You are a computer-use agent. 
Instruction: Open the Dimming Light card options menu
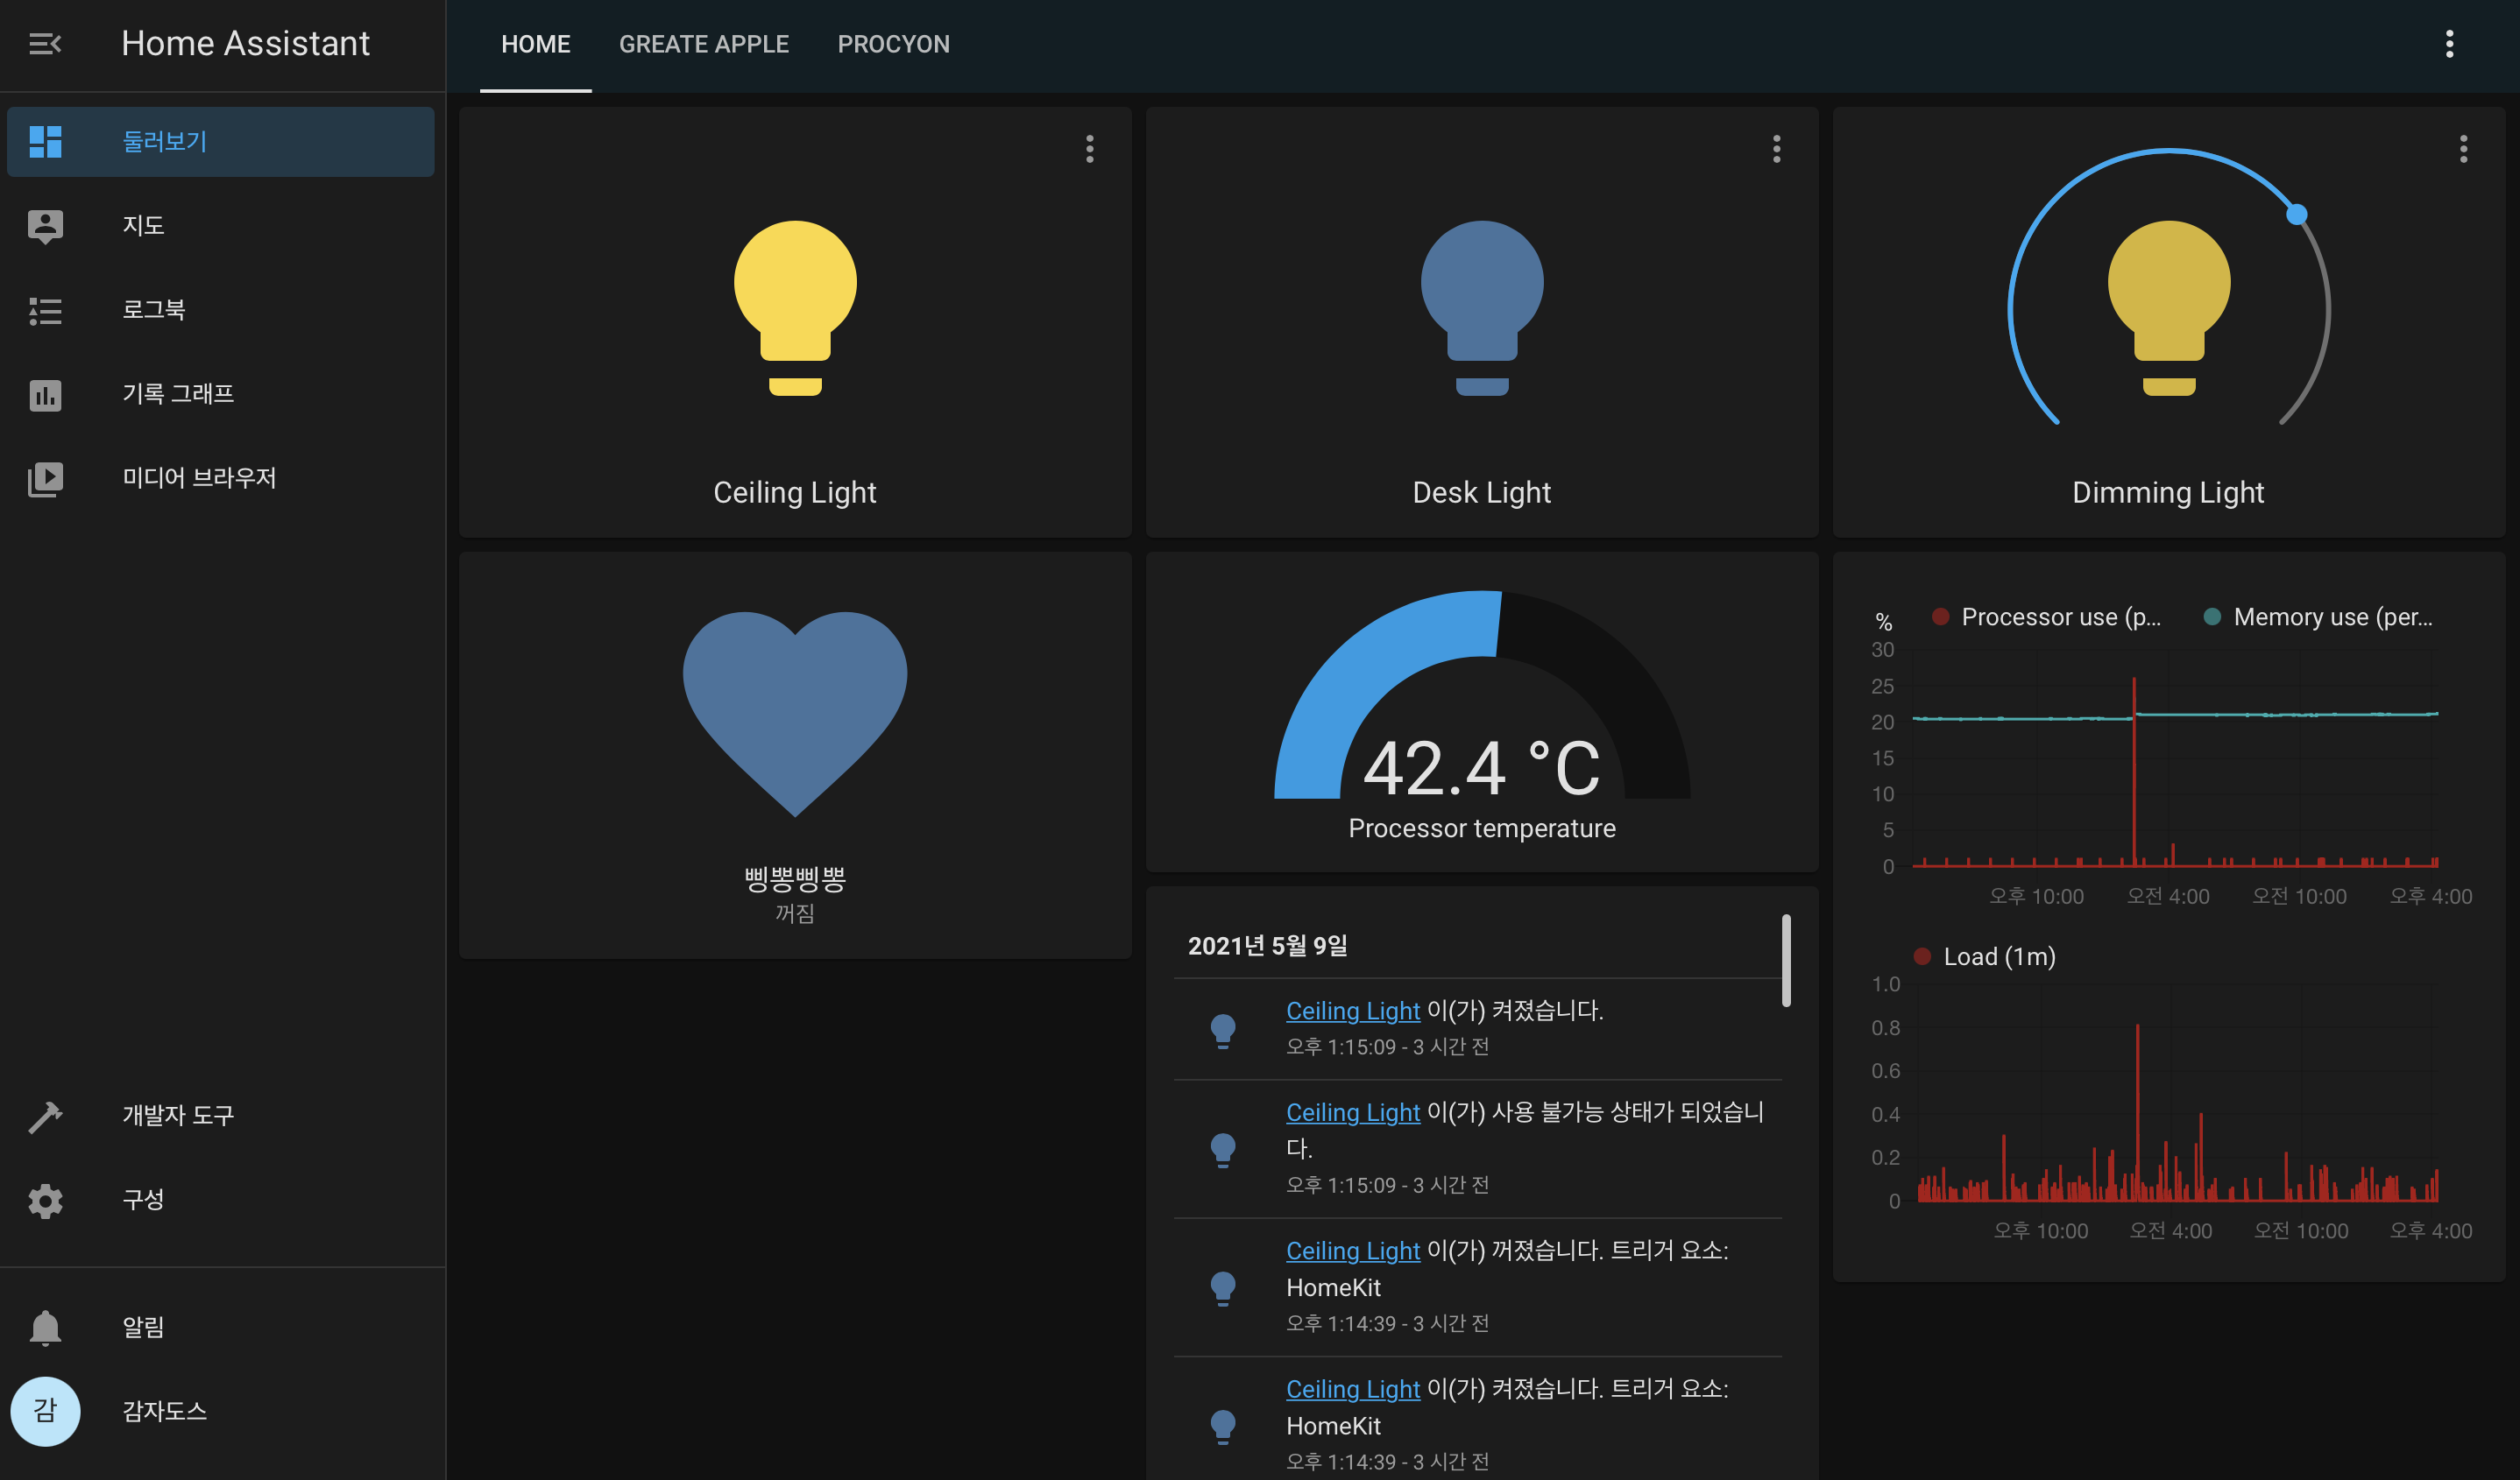click(x=2463, y=150)
